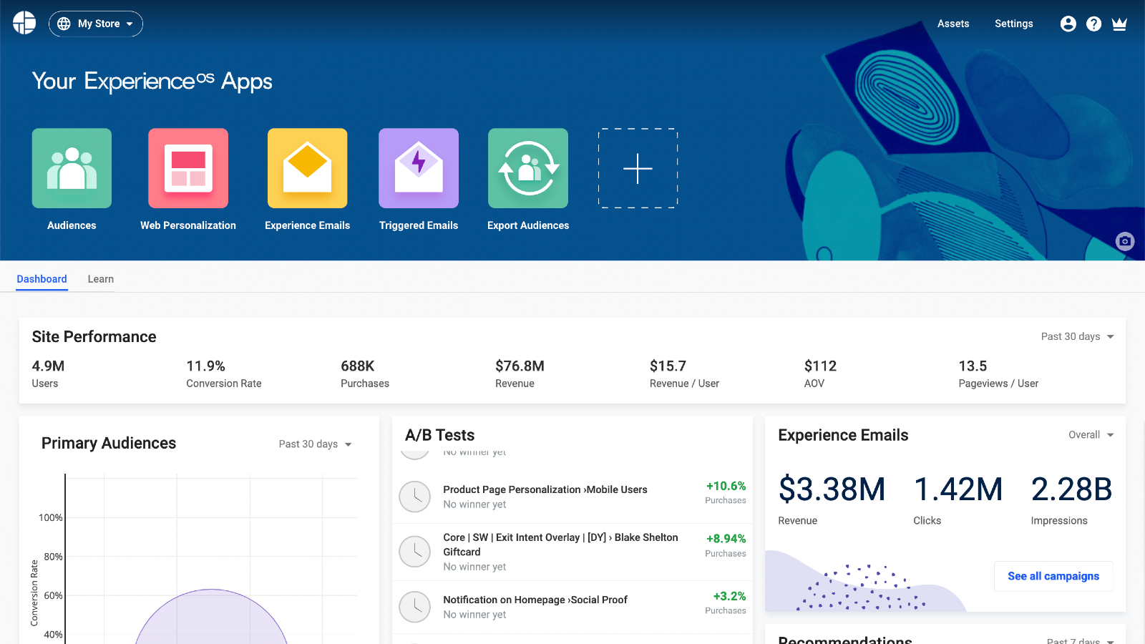Click the help question mark icon
The width and height of the screenshot is (1145, 644).
(x=1093, y=23)
